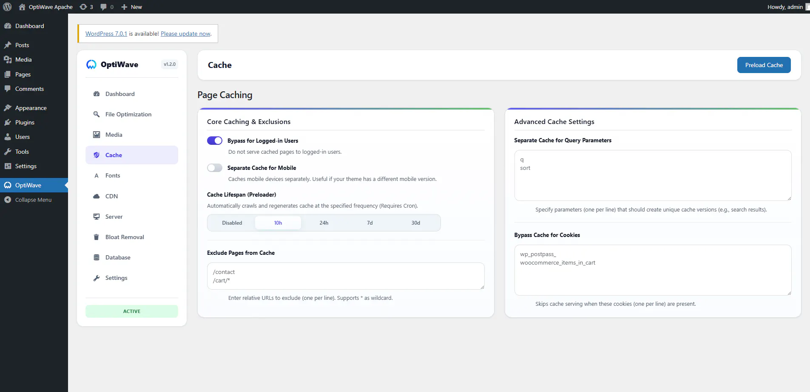This screenshot has height=392, width=810.
Task: Open the comments bubble icon in admin bar
Action: [x=103, y=7]
